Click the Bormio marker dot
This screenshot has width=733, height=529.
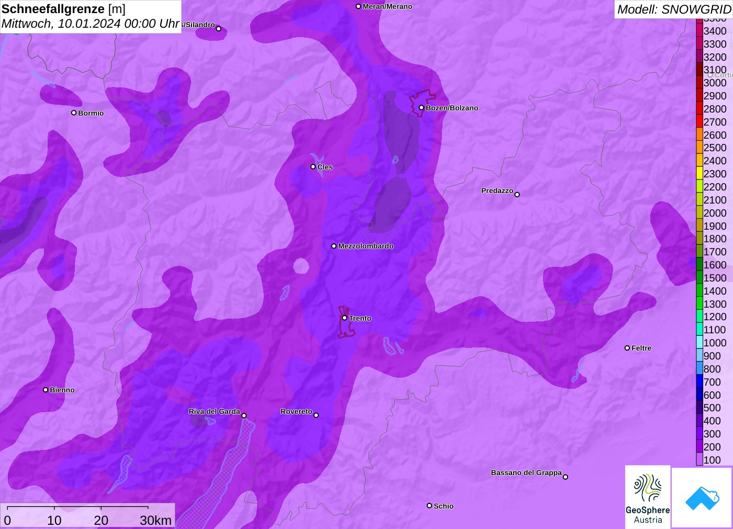click(x=74, y=112)
